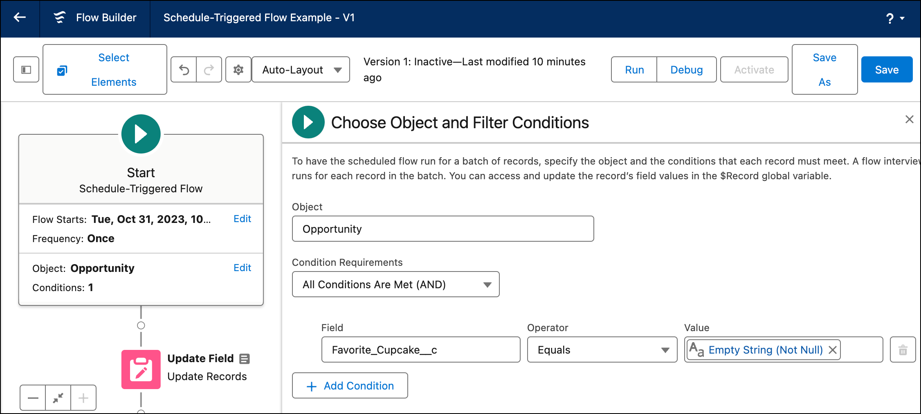The height and width of the screenshot is (414, 921).
Task: Open the Update Field description note icon
Action: tap(245, 359)
